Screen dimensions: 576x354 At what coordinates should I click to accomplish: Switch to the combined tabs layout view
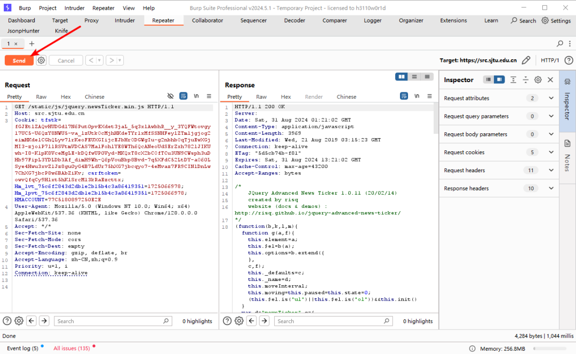(427, 77)
